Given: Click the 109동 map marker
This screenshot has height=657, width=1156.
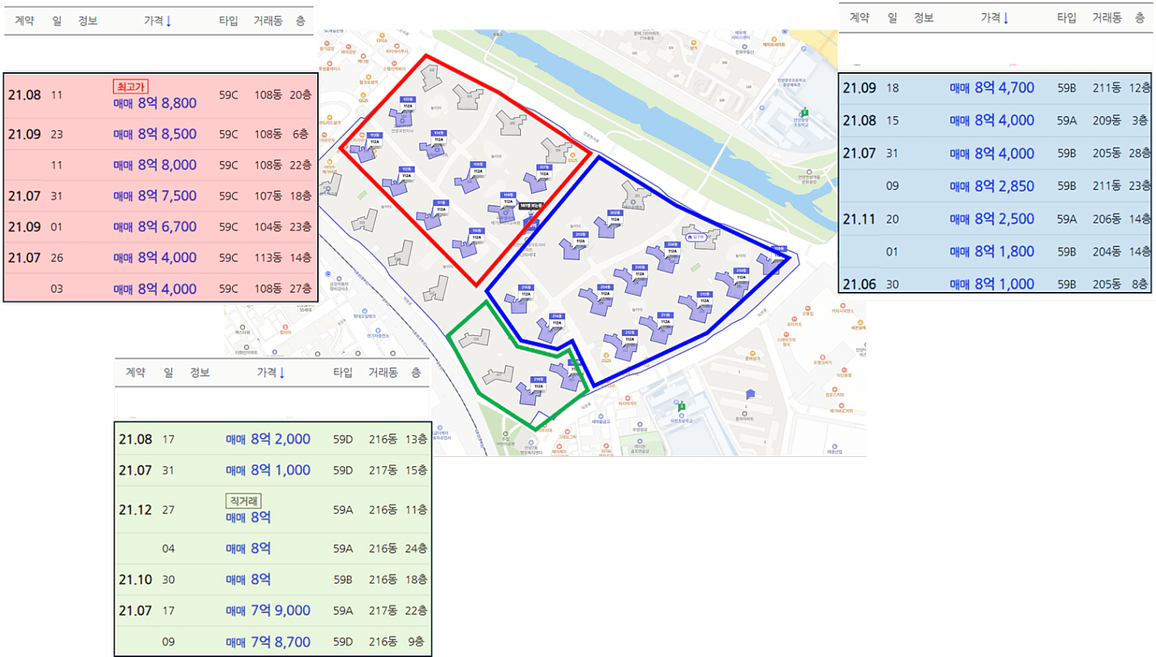Looking at the screenshot, I should [508, 198].
